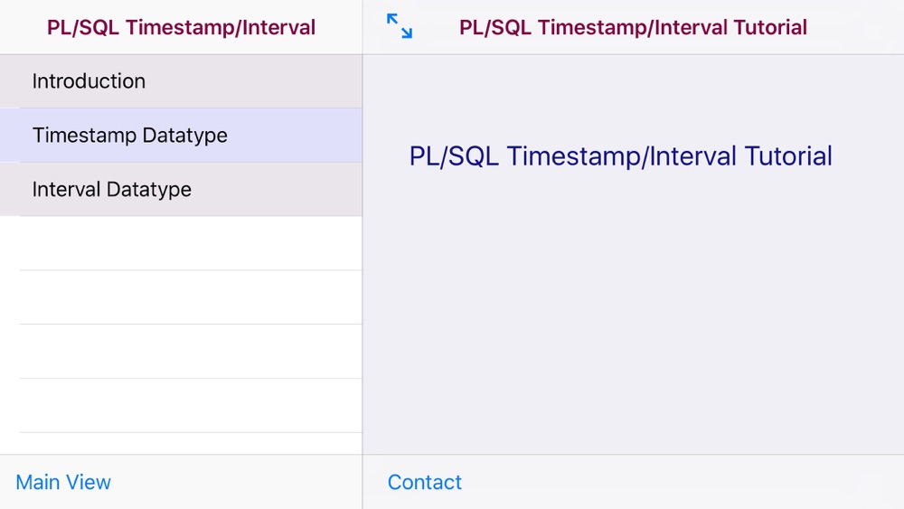Go back using Main View

point(63,482)
